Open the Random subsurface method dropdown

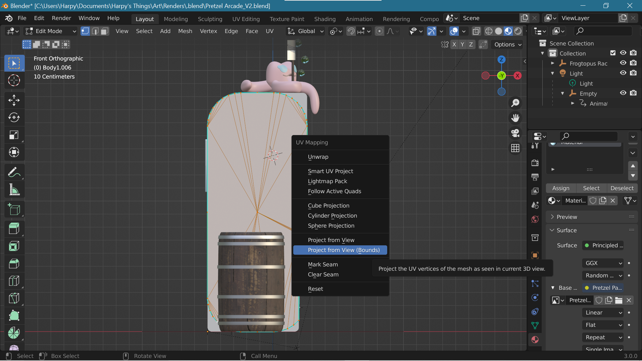click(x=603, y=275)
